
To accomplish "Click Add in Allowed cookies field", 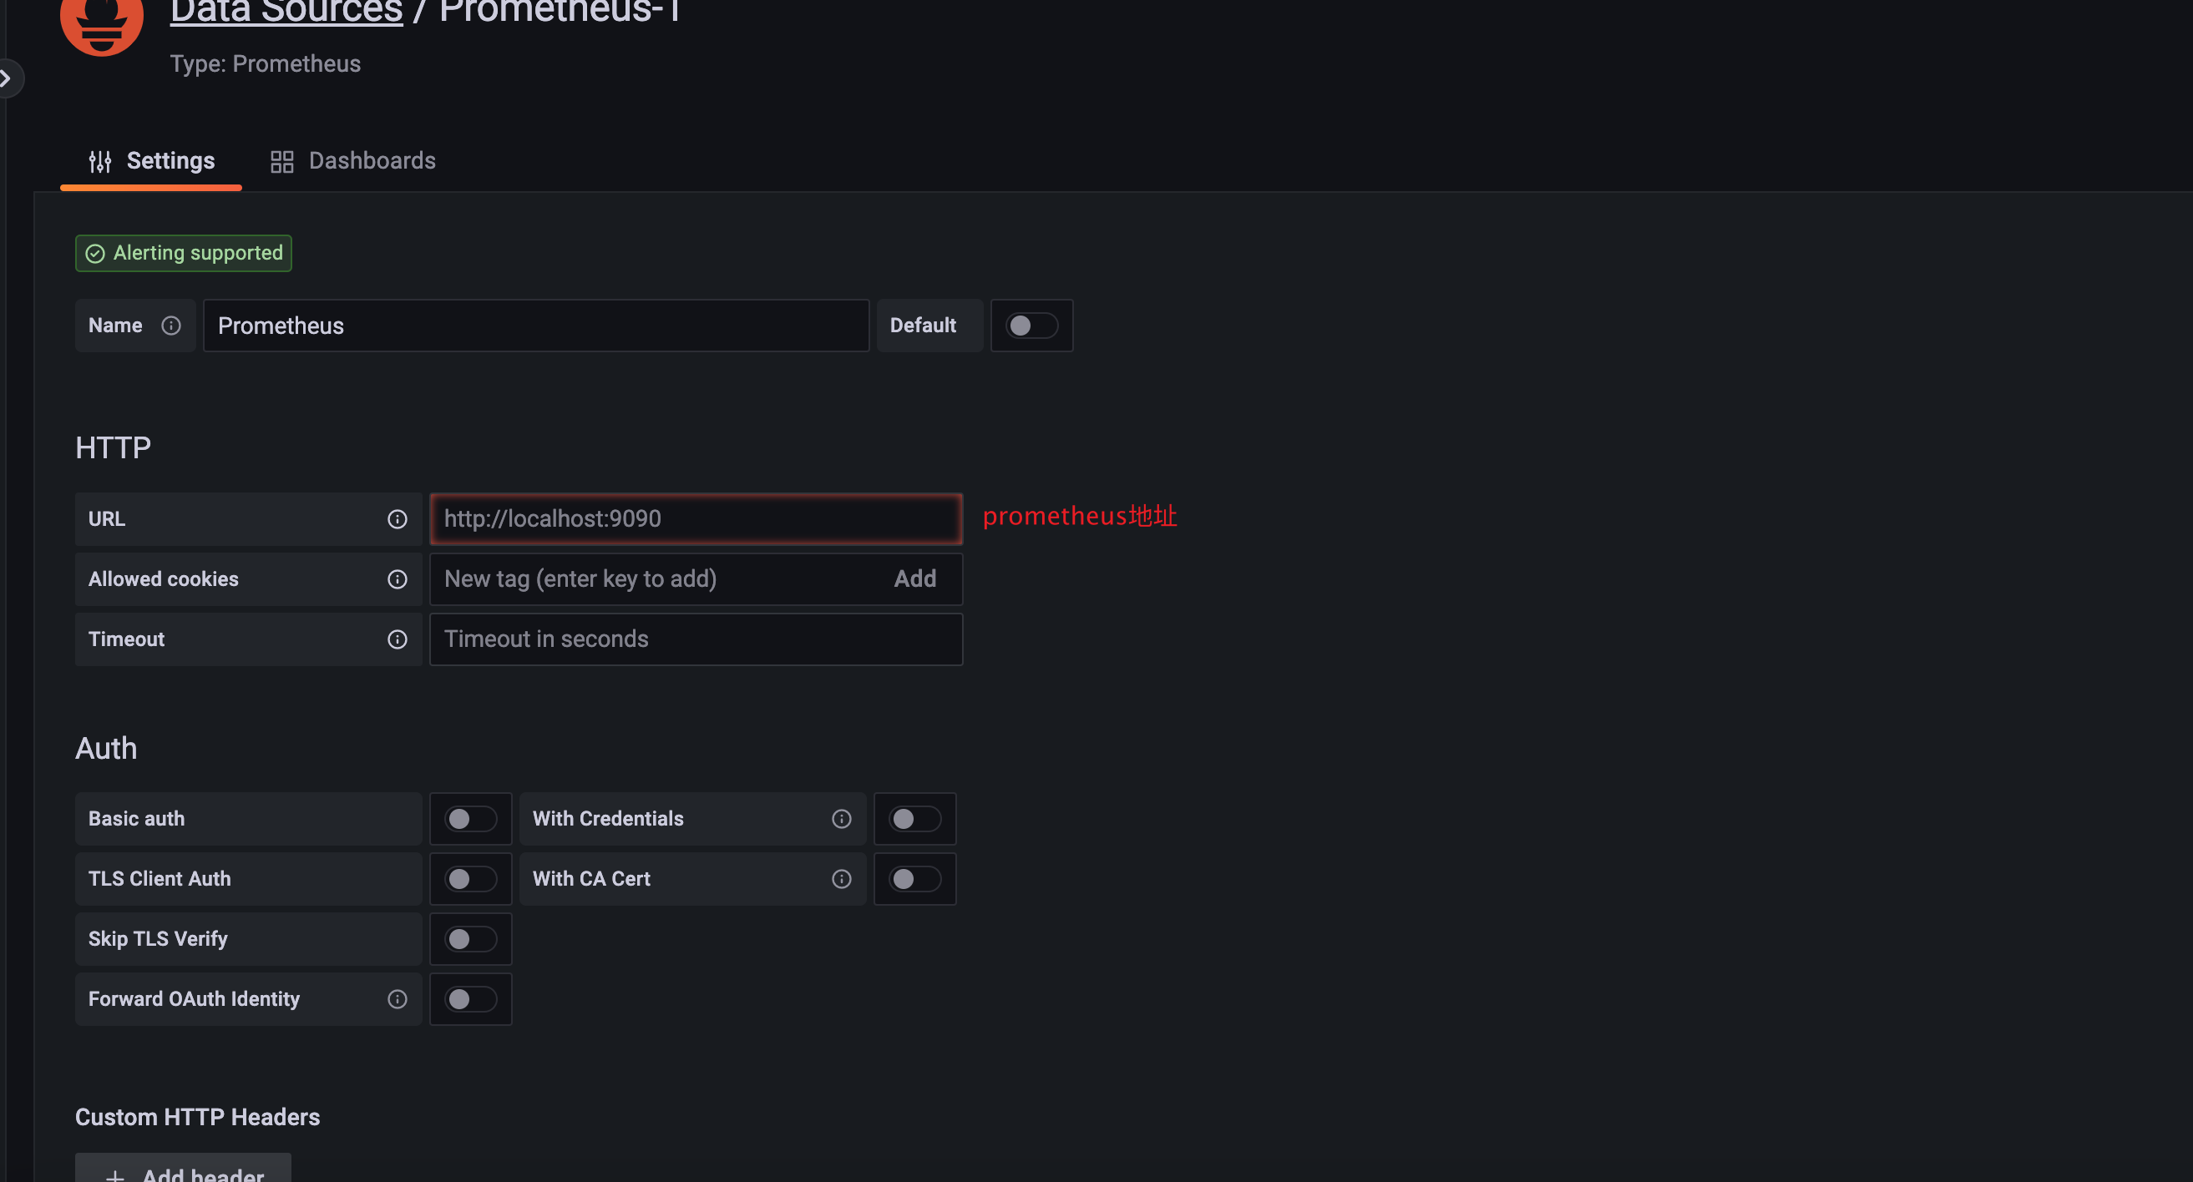I will (914, 579).
